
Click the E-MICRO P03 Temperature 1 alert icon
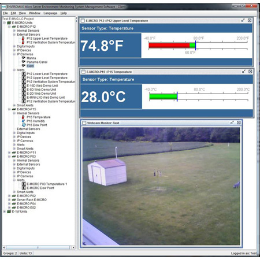pyautogui.click(x=24, y=184)
